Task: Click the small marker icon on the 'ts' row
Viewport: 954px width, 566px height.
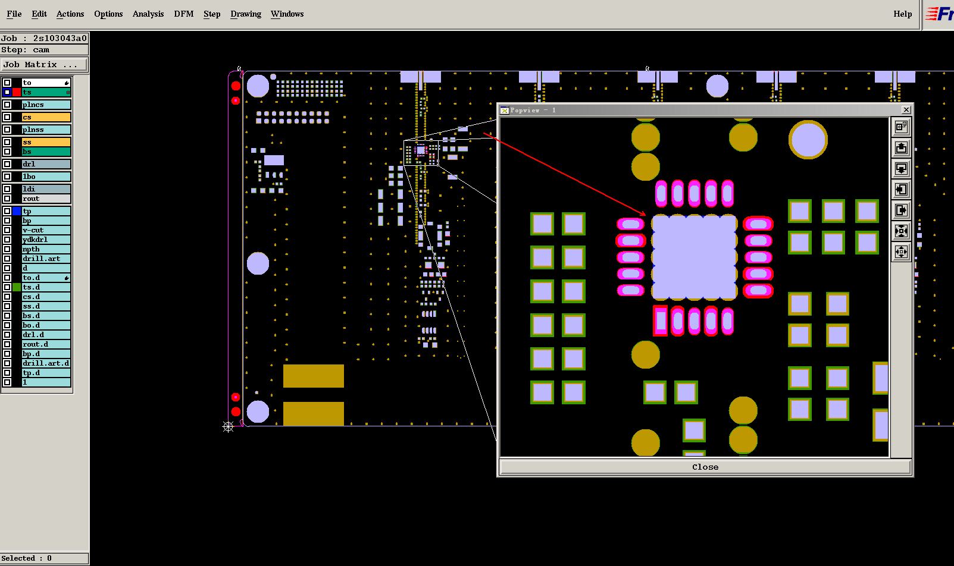Action: click(x=67, y=92)
